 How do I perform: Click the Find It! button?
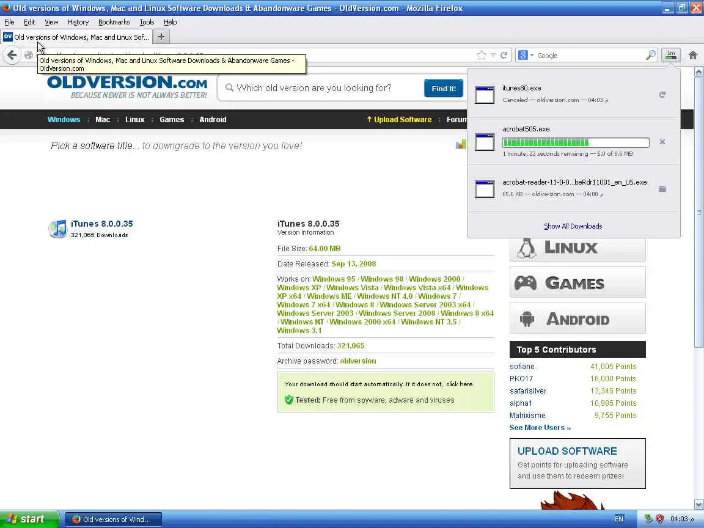click(x=444, y=89)
